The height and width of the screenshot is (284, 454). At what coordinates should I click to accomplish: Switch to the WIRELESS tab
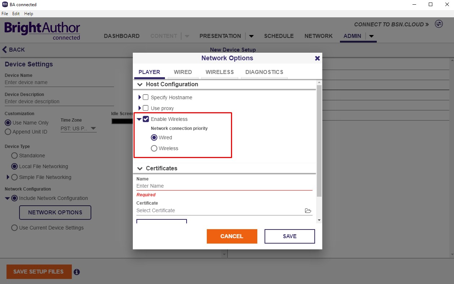(220, 72)
